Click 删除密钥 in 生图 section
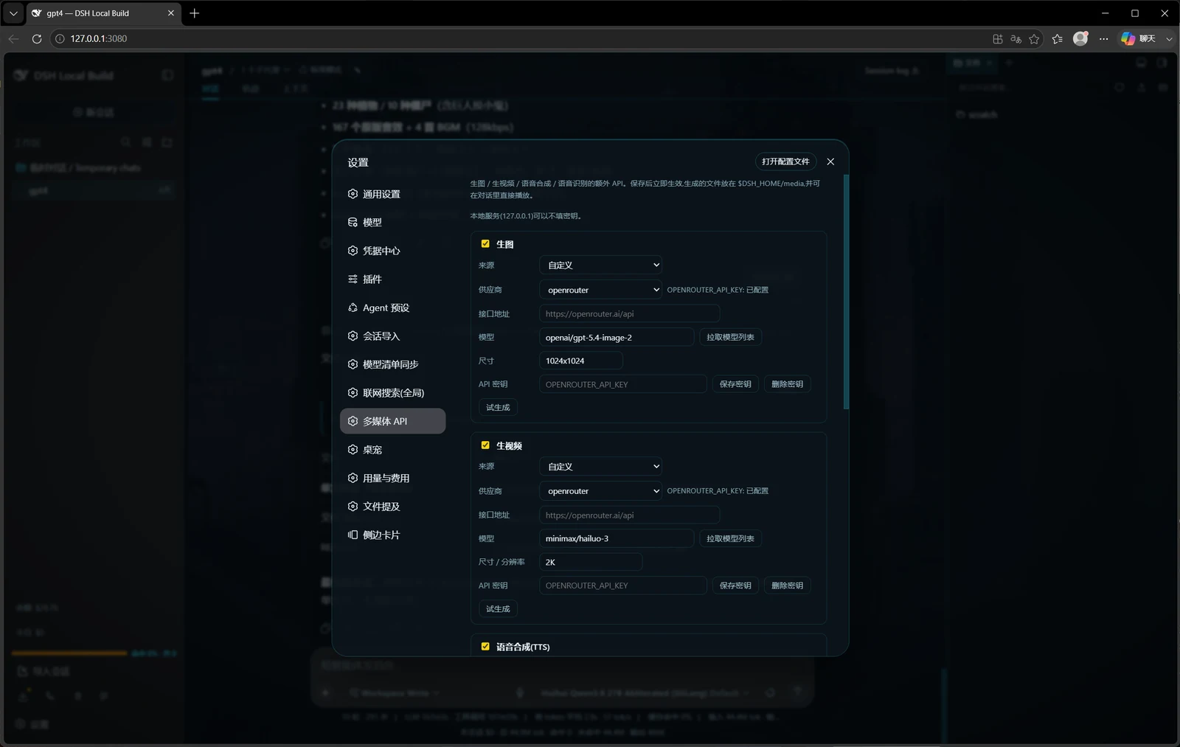 [x=787, y=384]
